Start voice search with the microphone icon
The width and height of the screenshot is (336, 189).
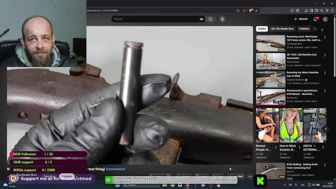(x=222, y=19)
